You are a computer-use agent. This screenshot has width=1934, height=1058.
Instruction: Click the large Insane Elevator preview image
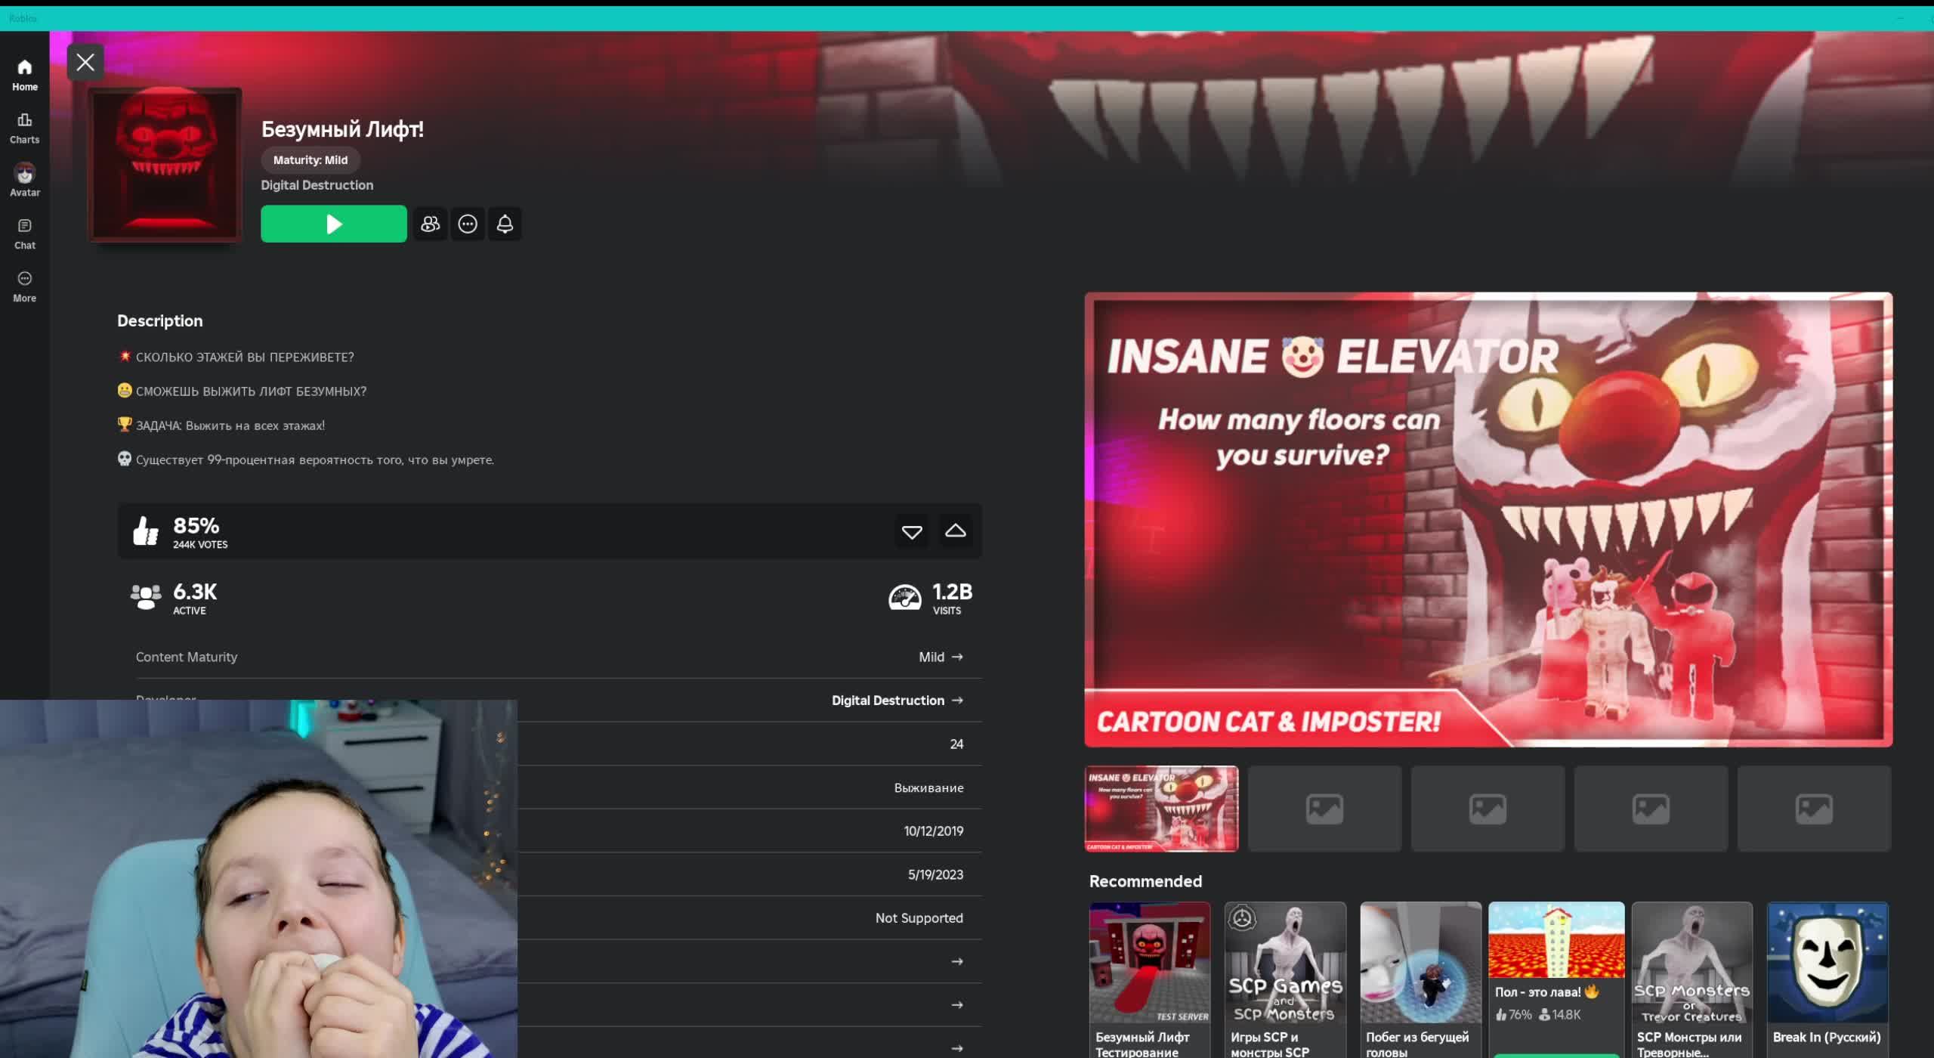(x=1488, y=520)
